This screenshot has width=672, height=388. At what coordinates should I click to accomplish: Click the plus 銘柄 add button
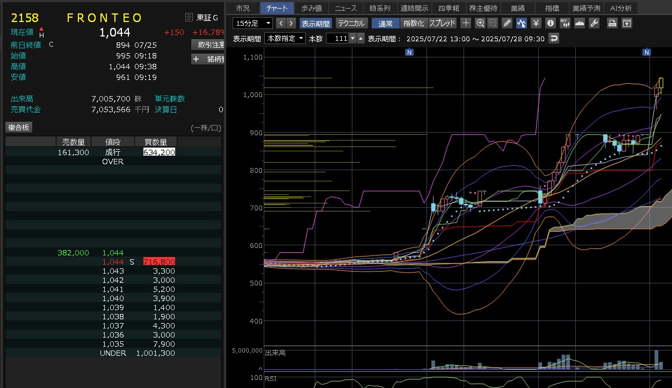[207, 60]
